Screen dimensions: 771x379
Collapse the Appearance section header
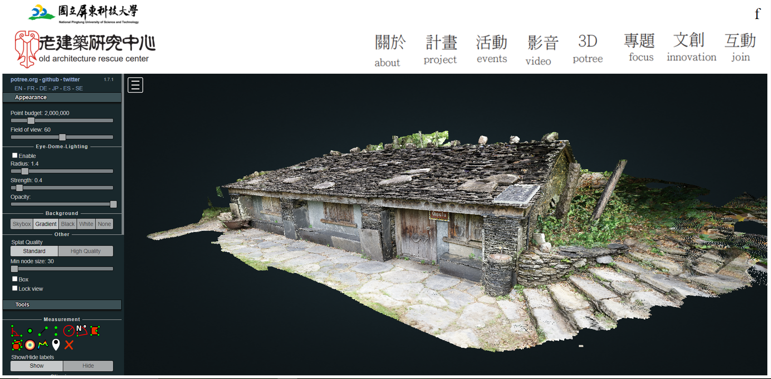point(62,98)
